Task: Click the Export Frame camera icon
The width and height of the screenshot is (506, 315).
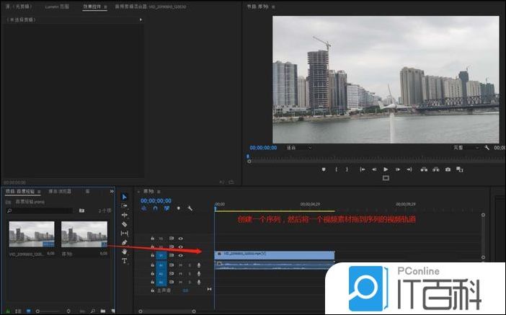Action: (448, 169)
